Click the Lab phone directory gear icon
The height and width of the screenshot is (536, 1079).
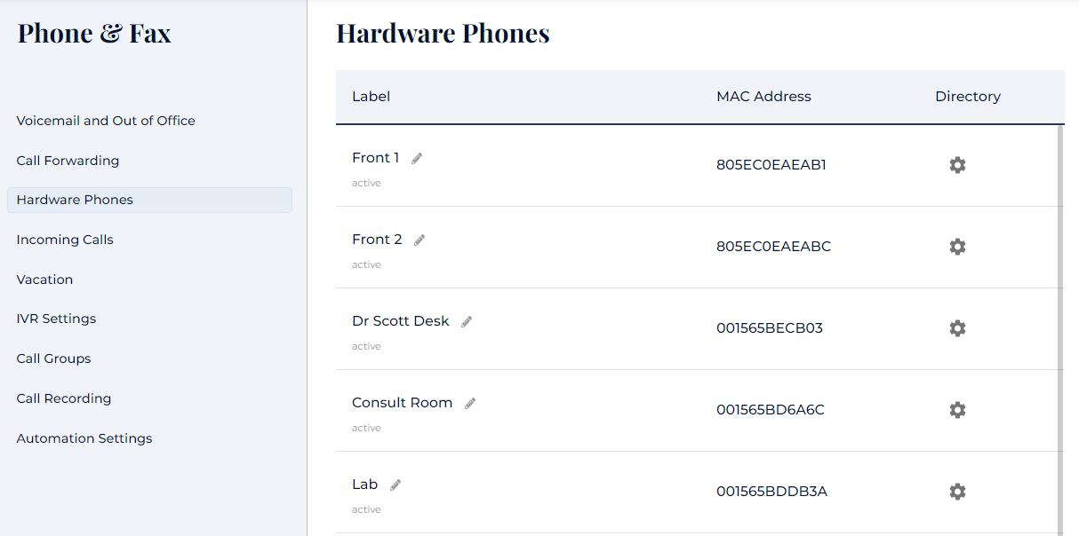[x=957, y=492]
